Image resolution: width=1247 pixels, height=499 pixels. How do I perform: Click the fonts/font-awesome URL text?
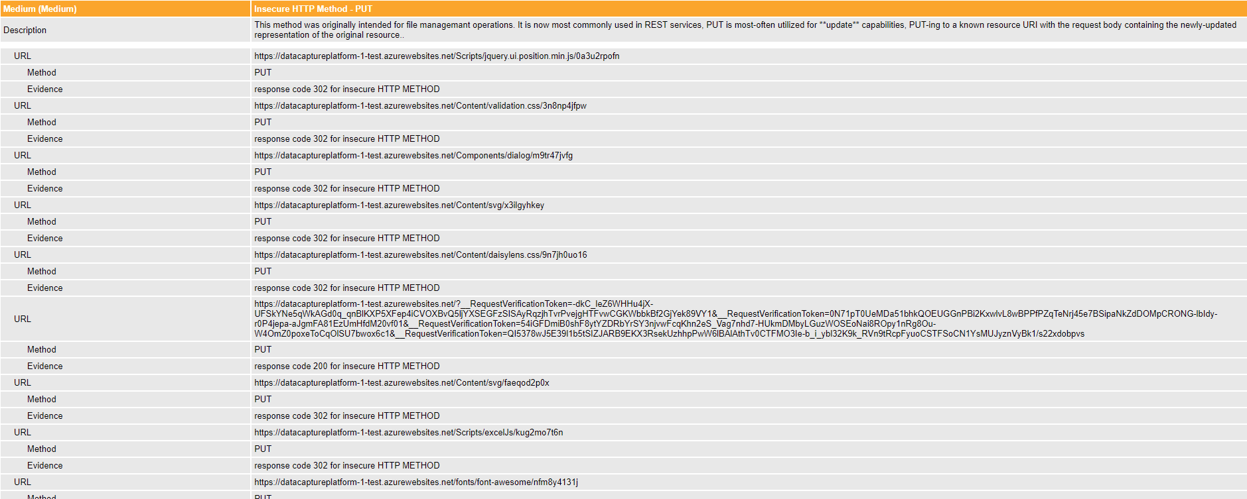416,482
